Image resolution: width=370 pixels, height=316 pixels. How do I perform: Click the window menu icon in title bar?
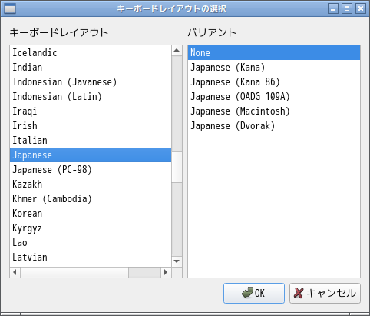click(10, 8)
